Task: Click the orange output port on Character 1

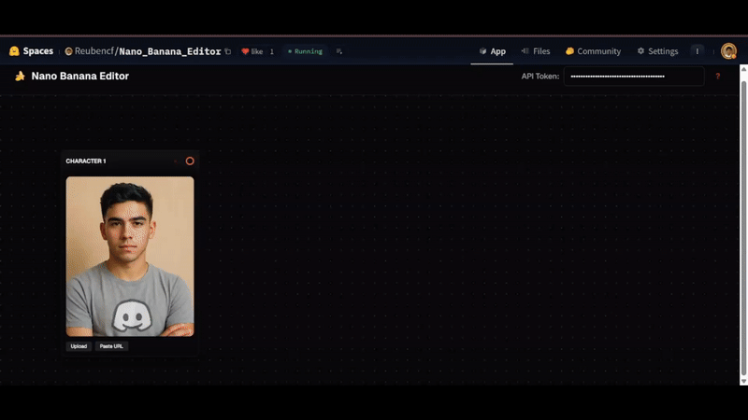Action: pyautogui.click(x=190, y=161)
